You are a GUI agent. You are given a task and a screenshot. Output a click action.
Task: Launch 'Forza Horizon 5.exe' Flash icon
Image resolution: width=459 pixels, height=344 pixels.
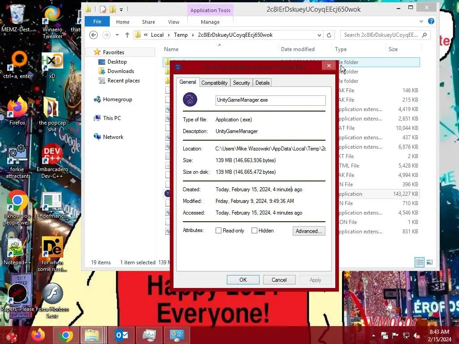coord(52,301)
